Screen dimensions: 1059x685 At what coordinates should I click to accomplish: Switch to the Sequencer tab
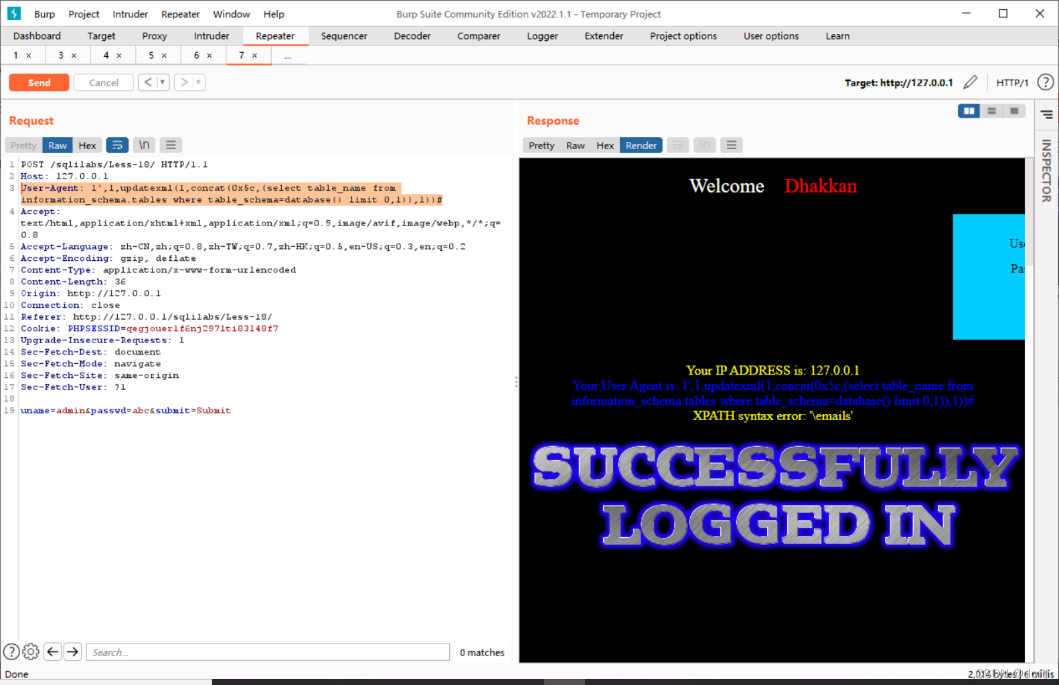(344, 36)
